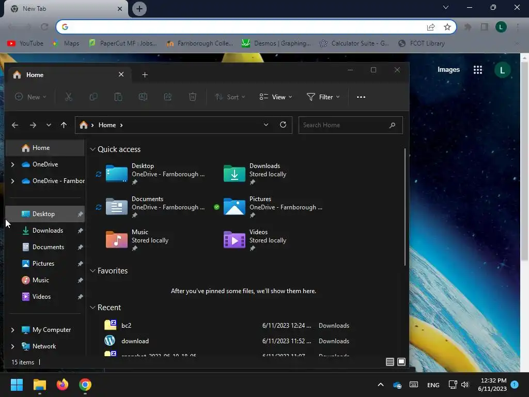This screenshot has width=529, height=397.
Task: Bookmark page with Chrome star icon
Action: (x=447, y=27)
